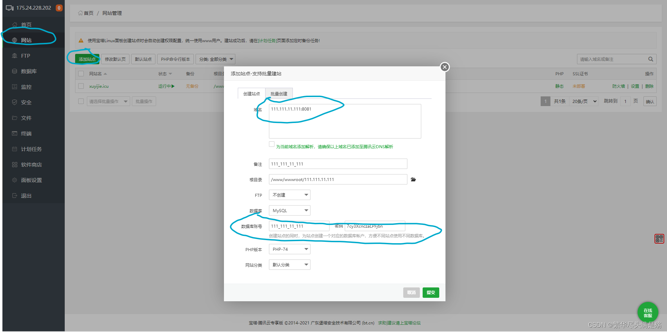Click the folder browse icon beside 根目录

pos(413,180)
